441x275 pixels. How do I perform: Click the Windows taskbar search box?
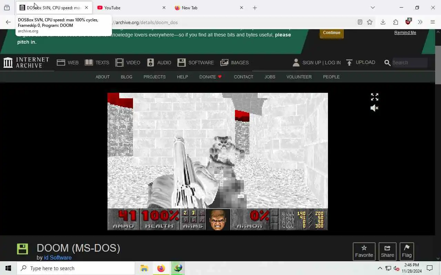pyautogui.click(x=76, y=268)
